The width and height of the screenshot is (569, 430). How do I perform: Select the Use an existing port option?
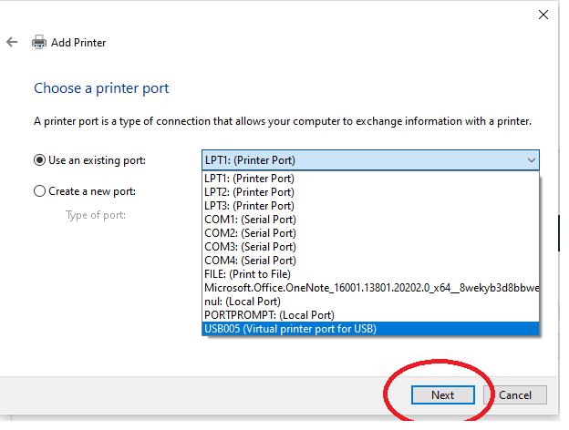click(39, 160)
